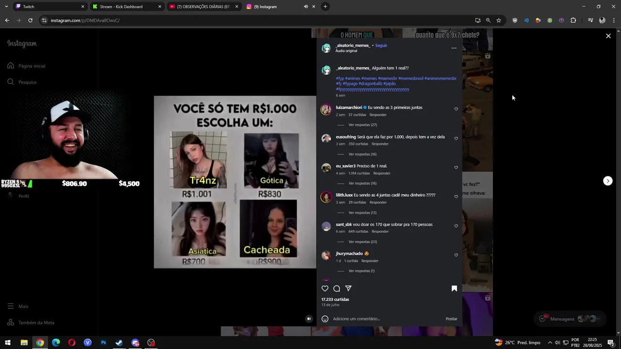Toggle the saved bookmark icon on post
Screen dimensions: 621x349
coord(454,288)
